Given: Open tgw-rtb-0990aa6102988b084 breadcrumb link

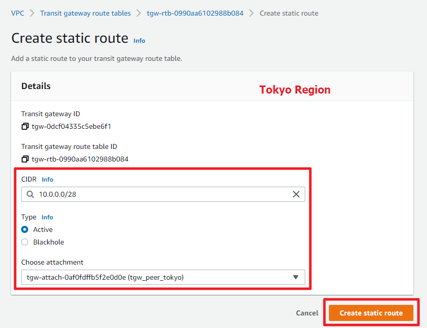Looking at the screenshot, I should (195, 13).
